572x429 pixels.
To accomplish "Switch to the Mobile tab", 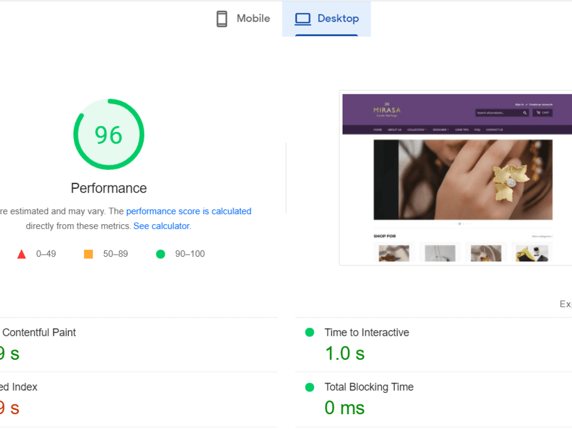I will point(243,19).
